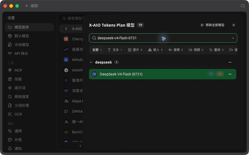The height and width of the screenshot is (155, 249).
Task: Remove the DeepSeek V4 Flash (0731) model
Action: (x=230, y=74)
